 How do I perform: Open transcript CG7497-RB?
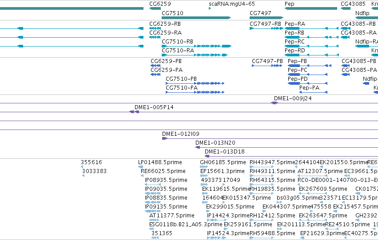click(266, 24)
